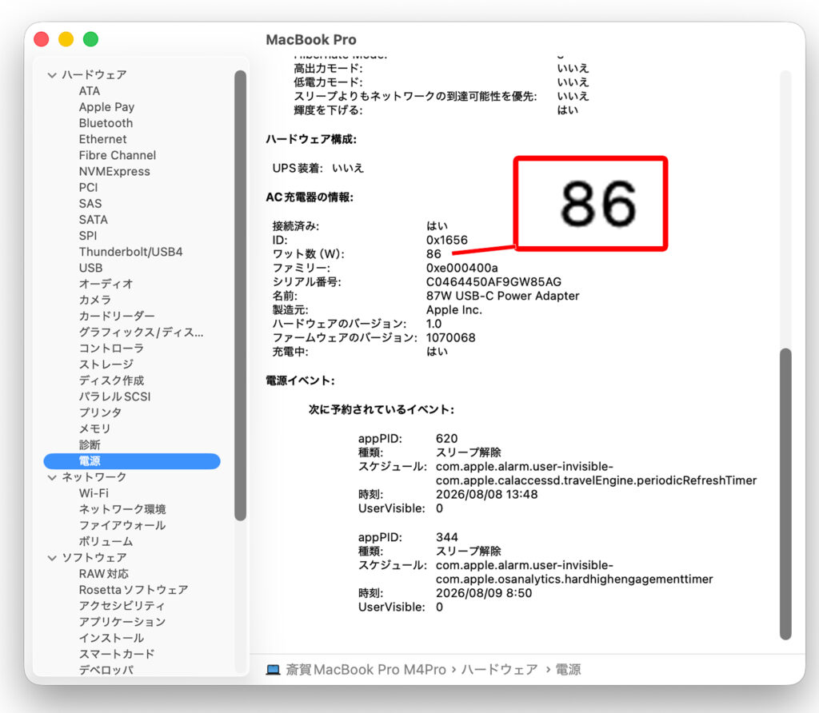Select PCI in the hardware list

88,188
